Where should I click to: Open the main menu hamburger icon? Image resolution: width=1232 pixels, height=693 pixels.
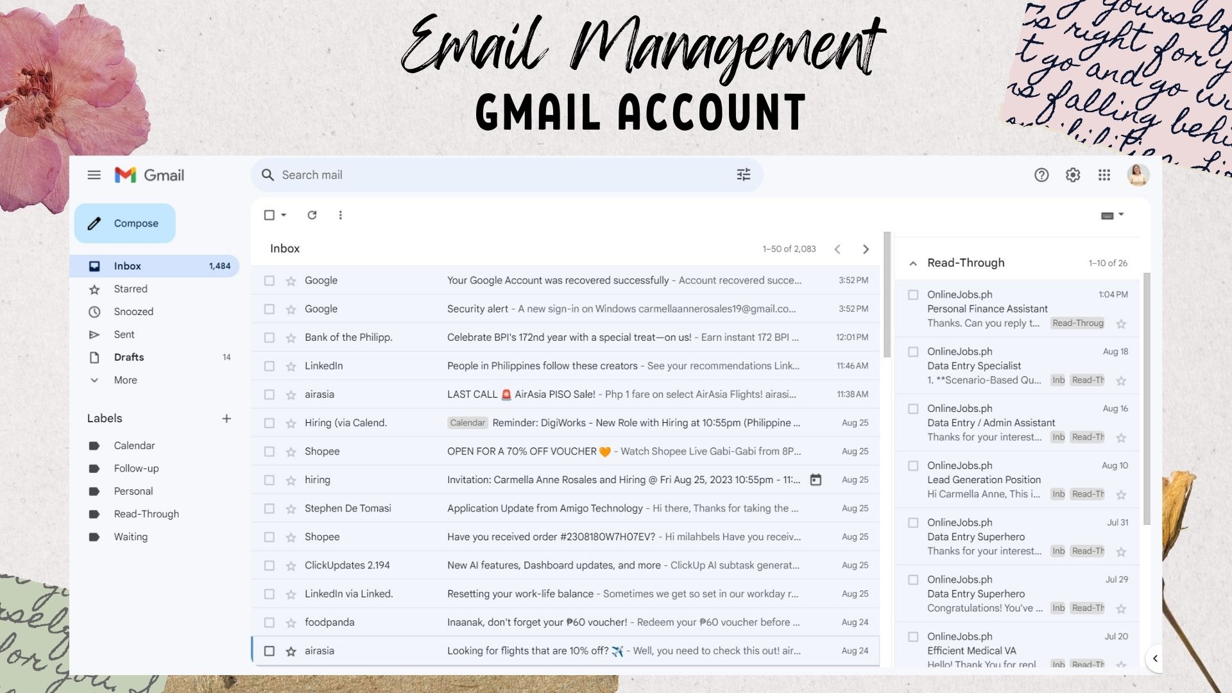(x=94, y=175)
